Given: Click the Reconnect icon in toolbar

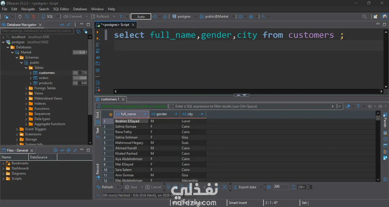Looking at the screenshot, I should (27, 17).
